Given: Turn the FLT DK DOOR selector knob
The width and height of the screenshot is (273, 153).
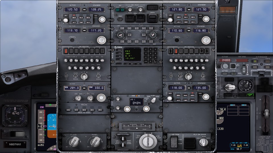Looking at the screenshot, I should 203,142.
